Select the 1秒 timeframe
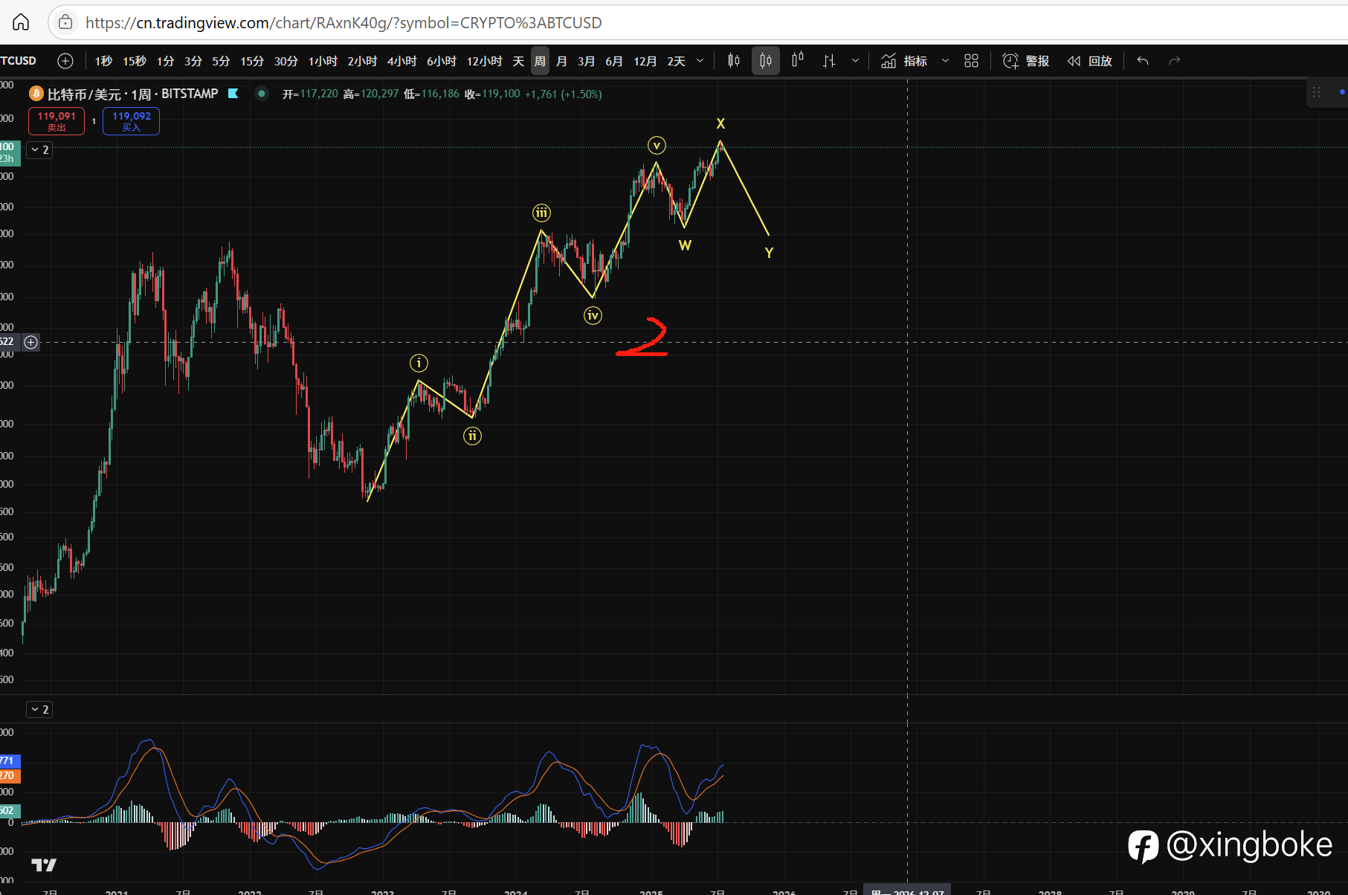 coord(103,61)
